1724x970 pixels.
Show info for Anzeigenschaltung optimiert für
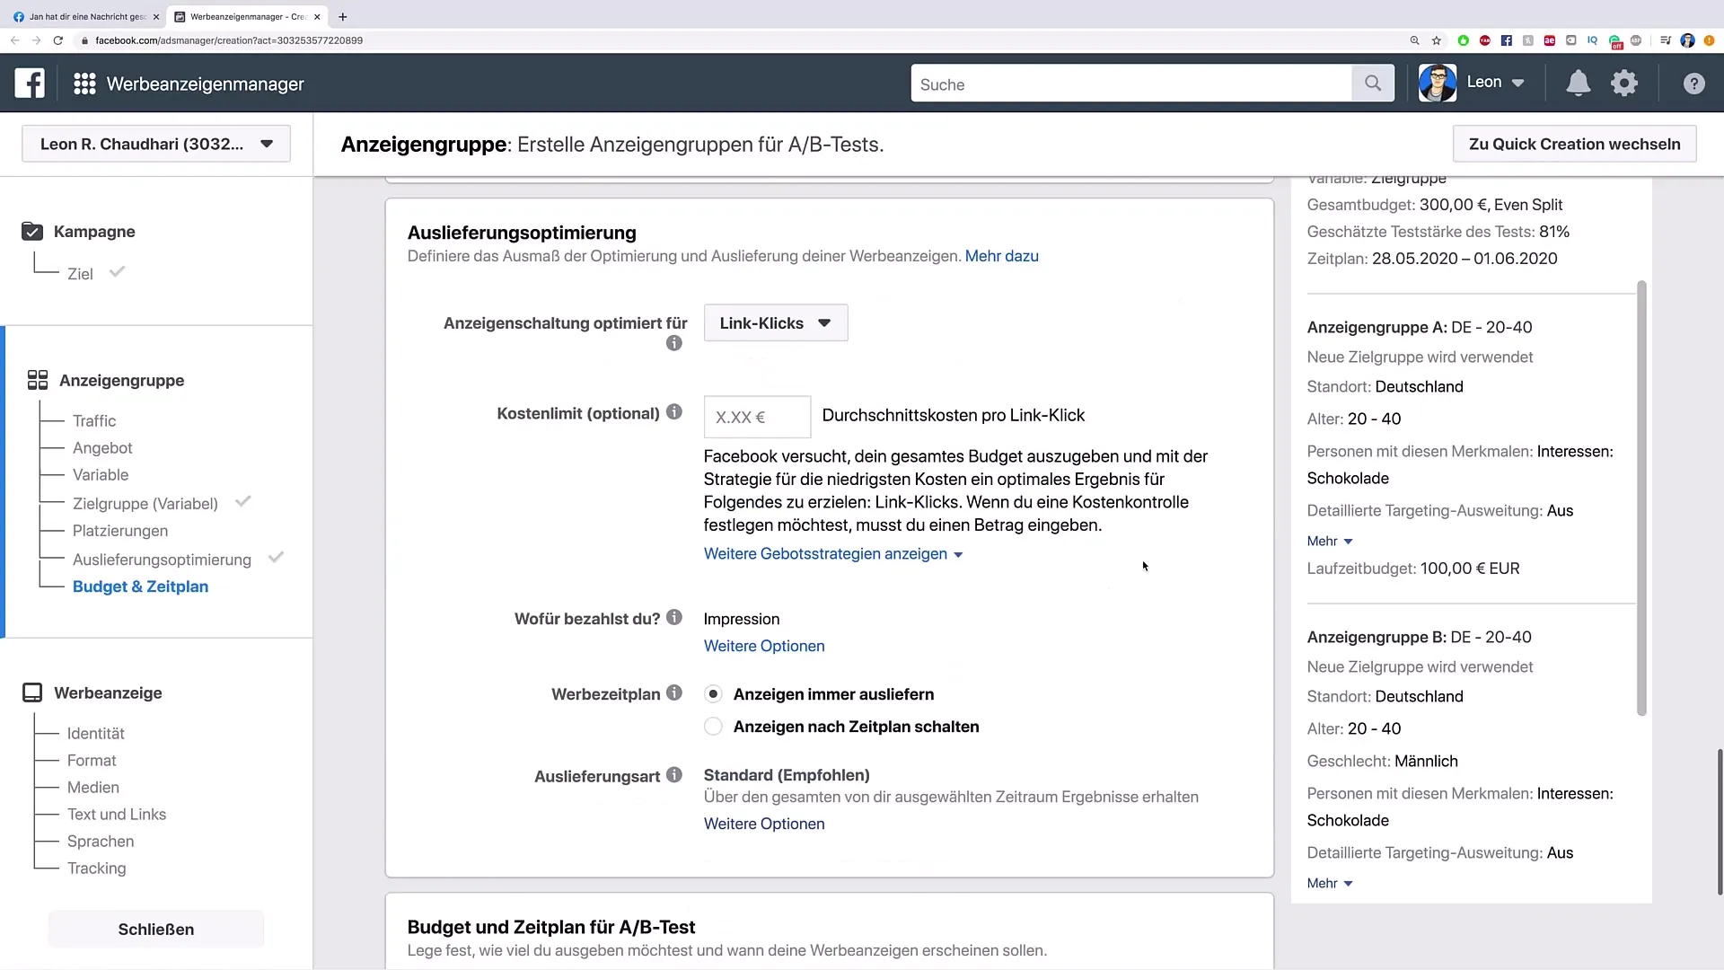tap(674, 343)
